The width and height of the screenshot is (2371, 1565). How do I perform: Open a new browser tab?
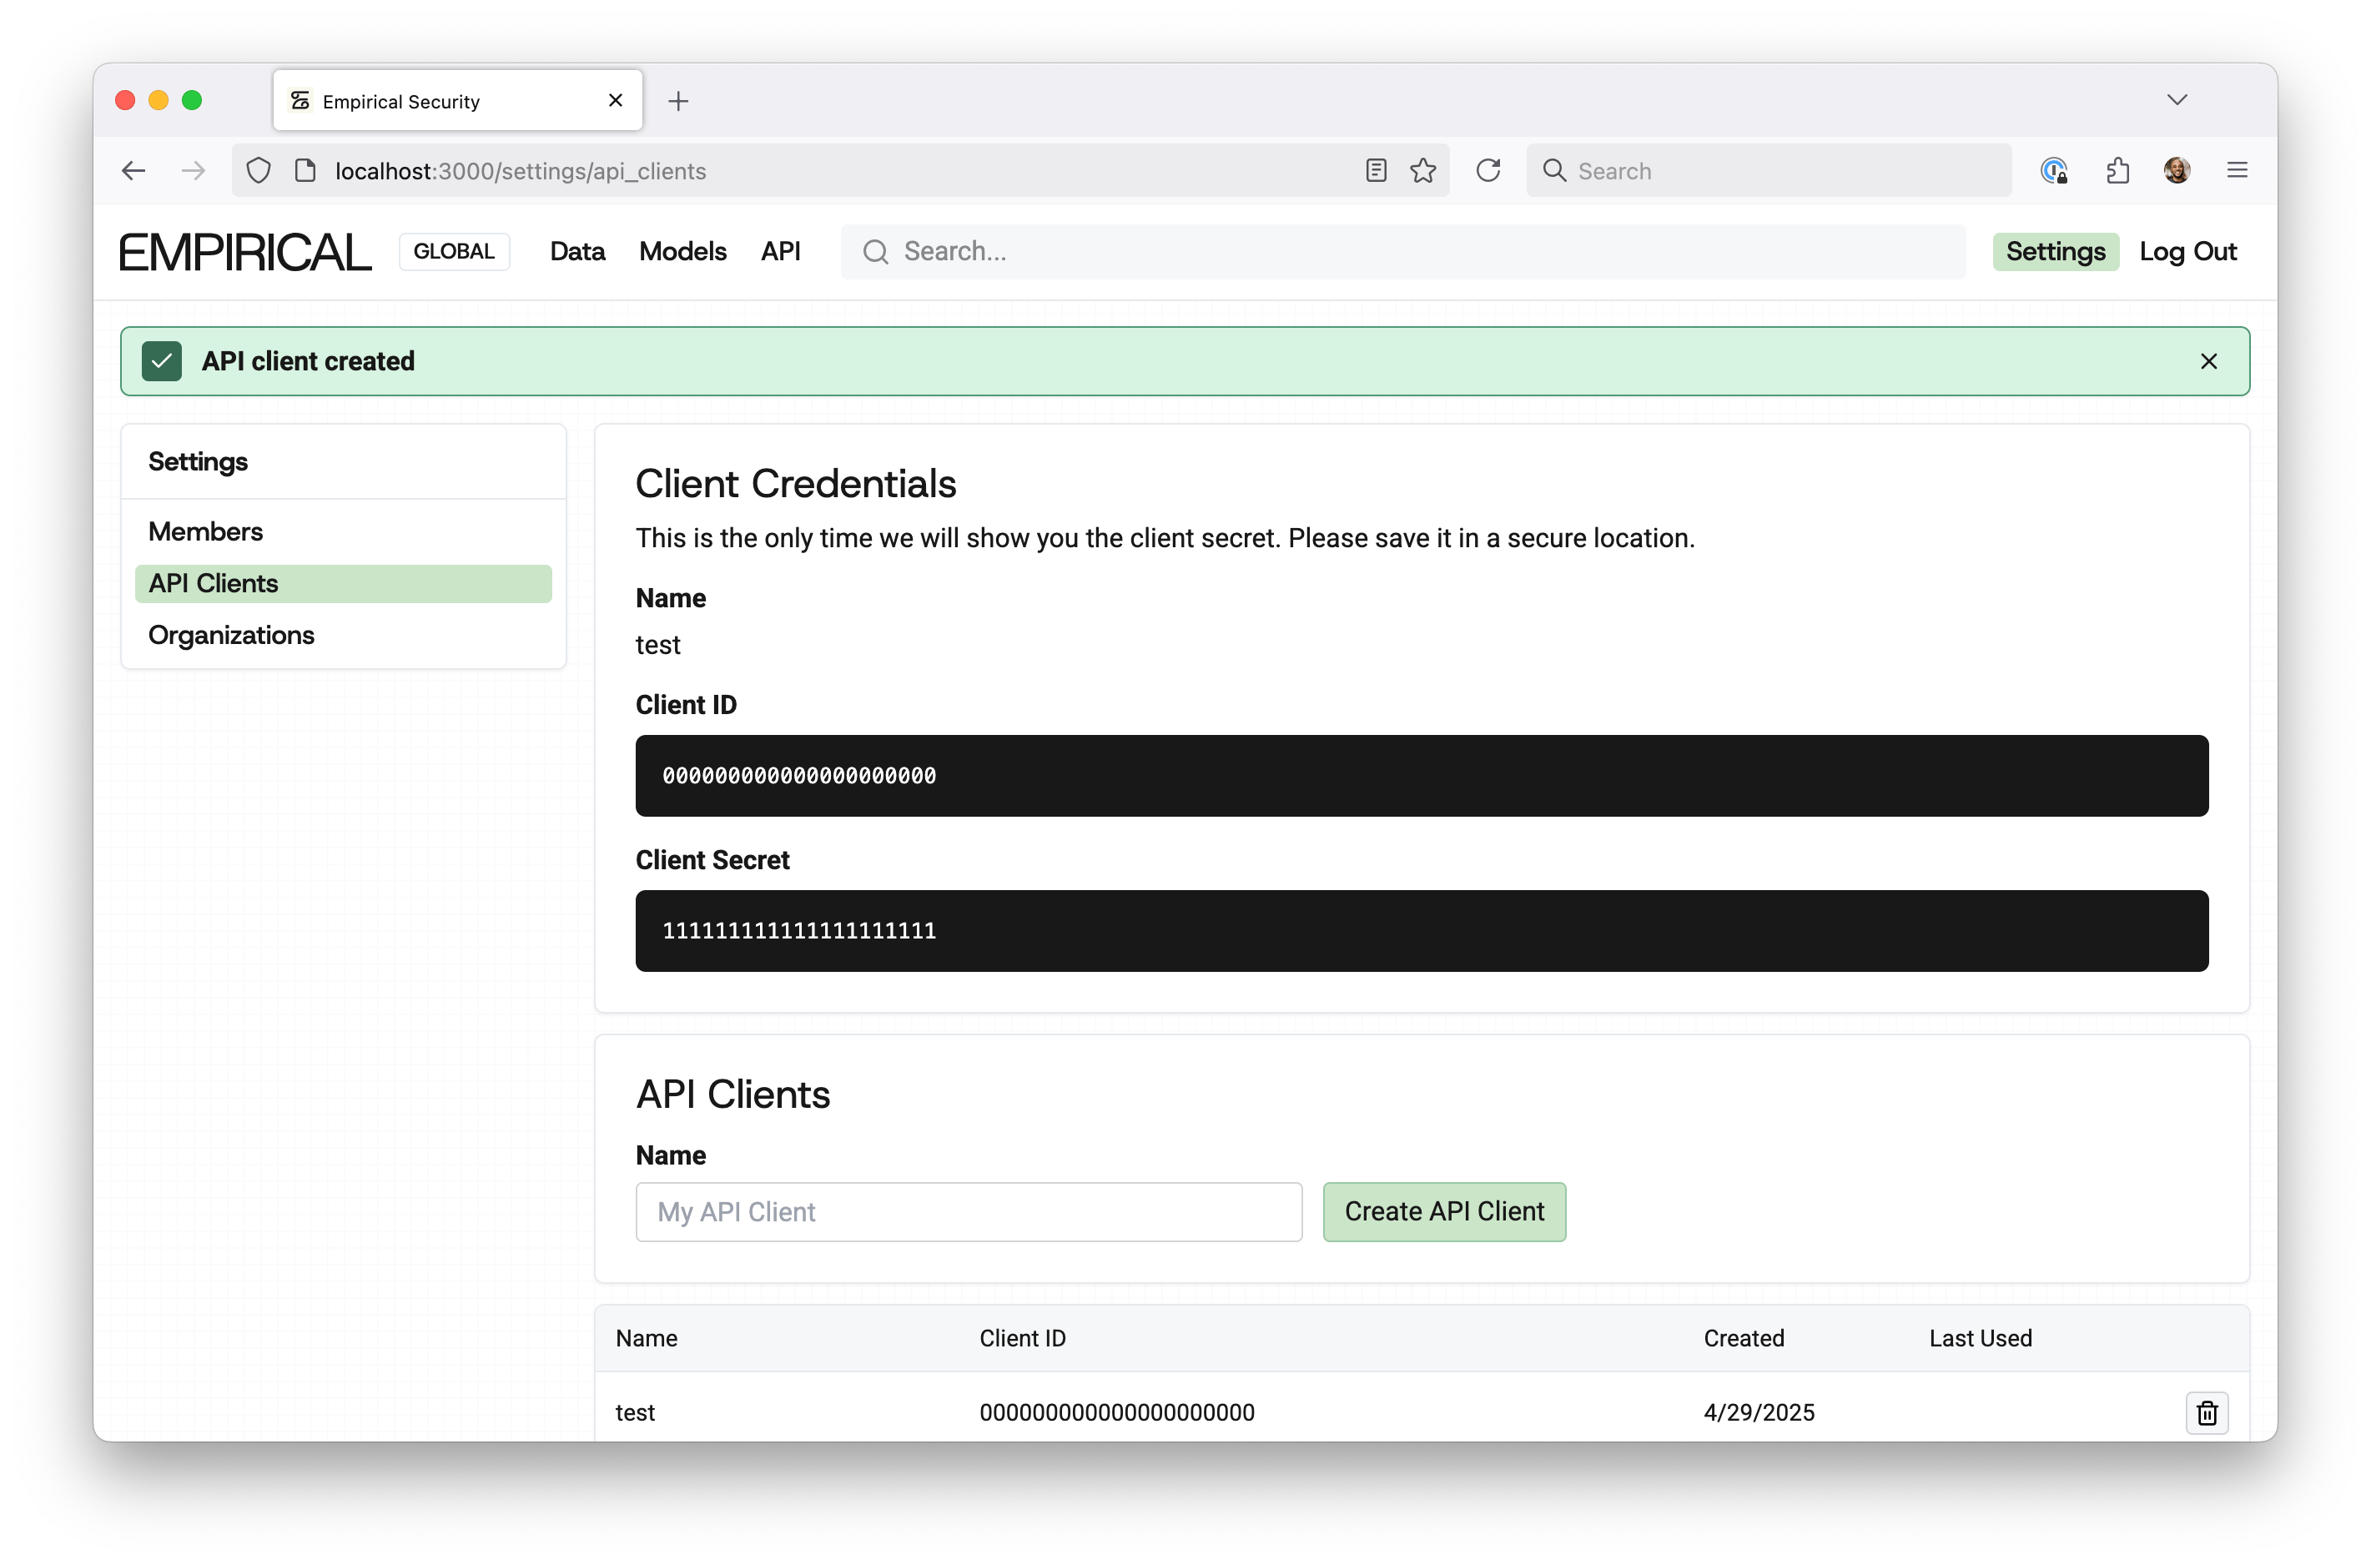[x=678, y=100]
